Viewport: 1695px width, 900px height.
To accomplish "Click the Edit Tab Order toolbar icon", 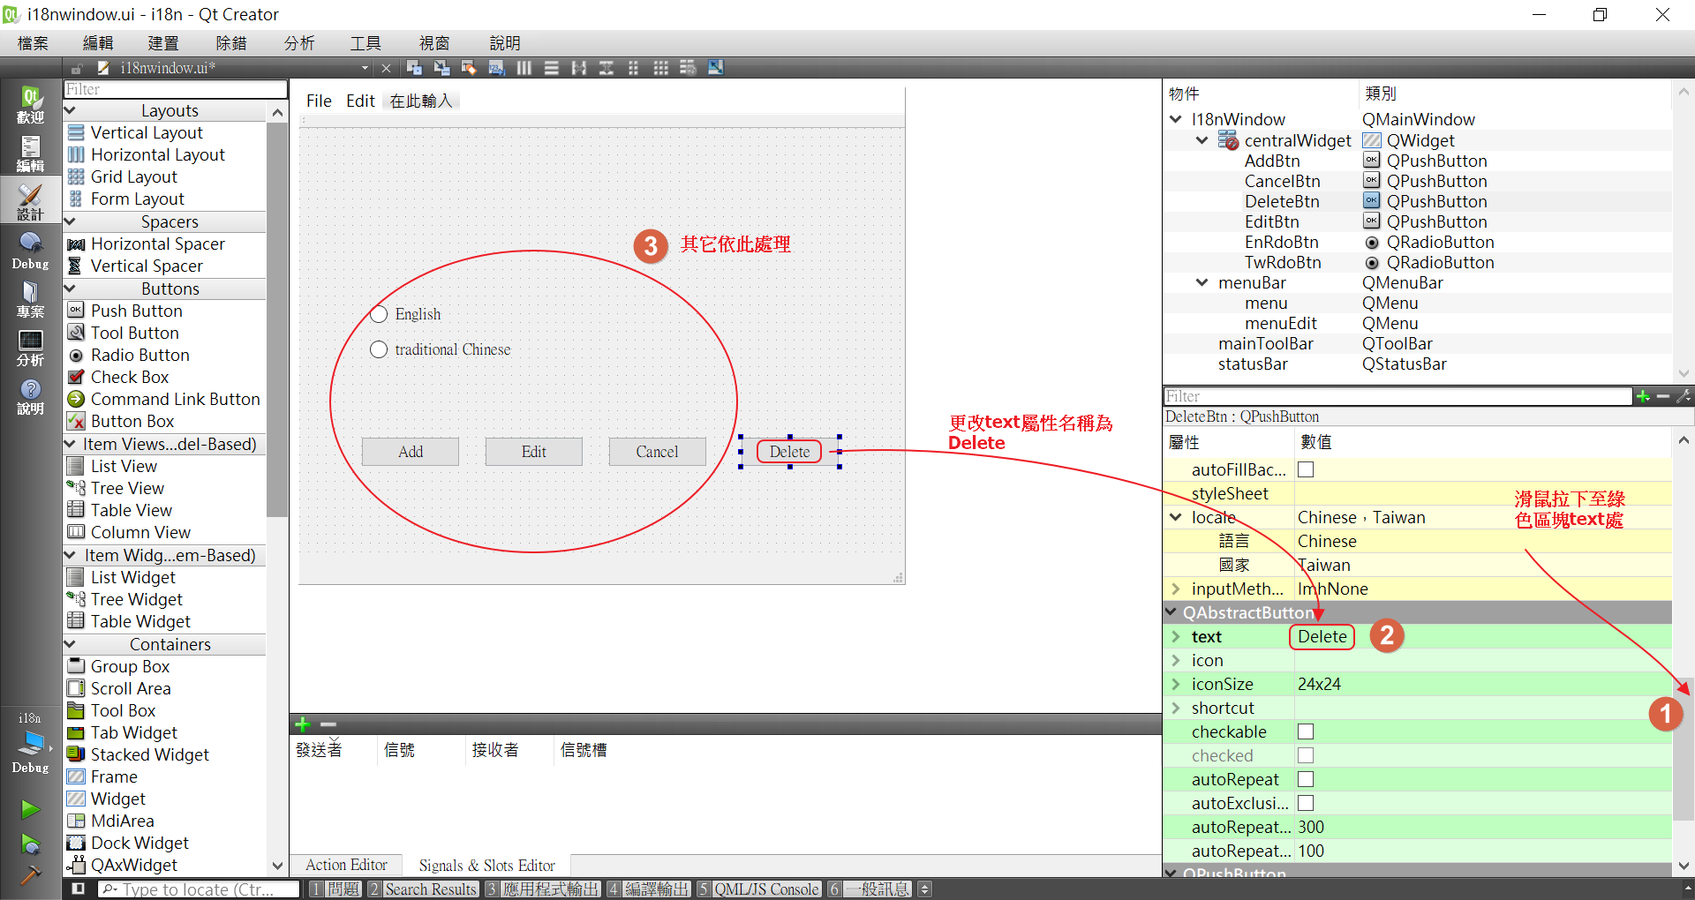I will [496, 68].
